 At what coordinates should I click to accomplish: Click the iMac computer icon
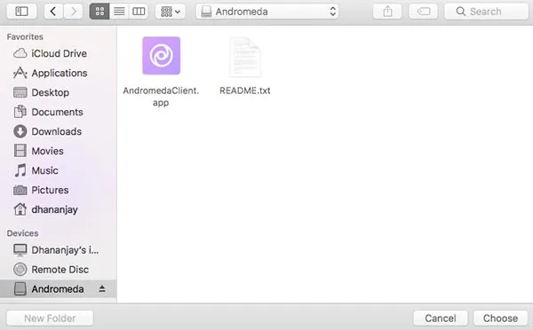(20, 250)
